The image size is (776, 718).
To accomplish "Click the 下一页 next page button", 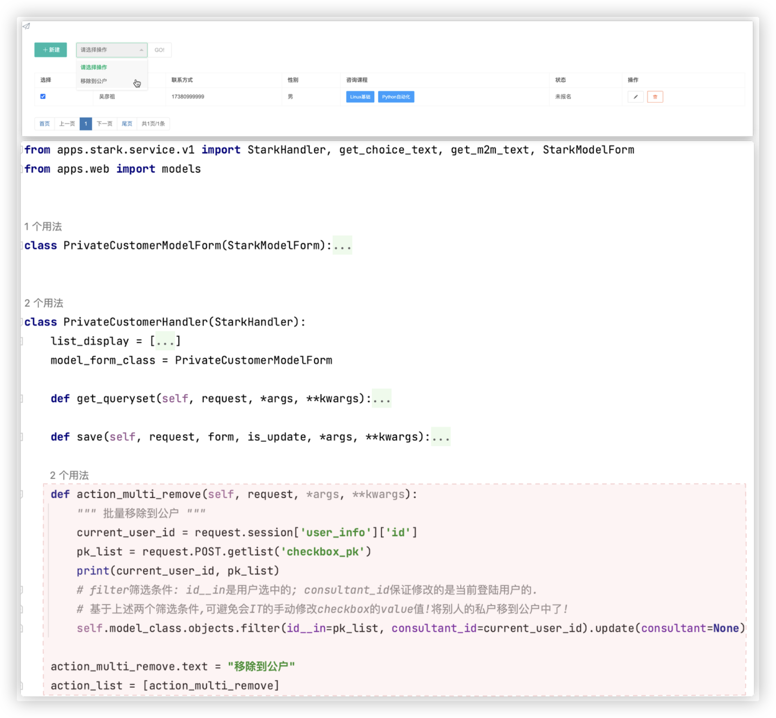I will point(104,123).
